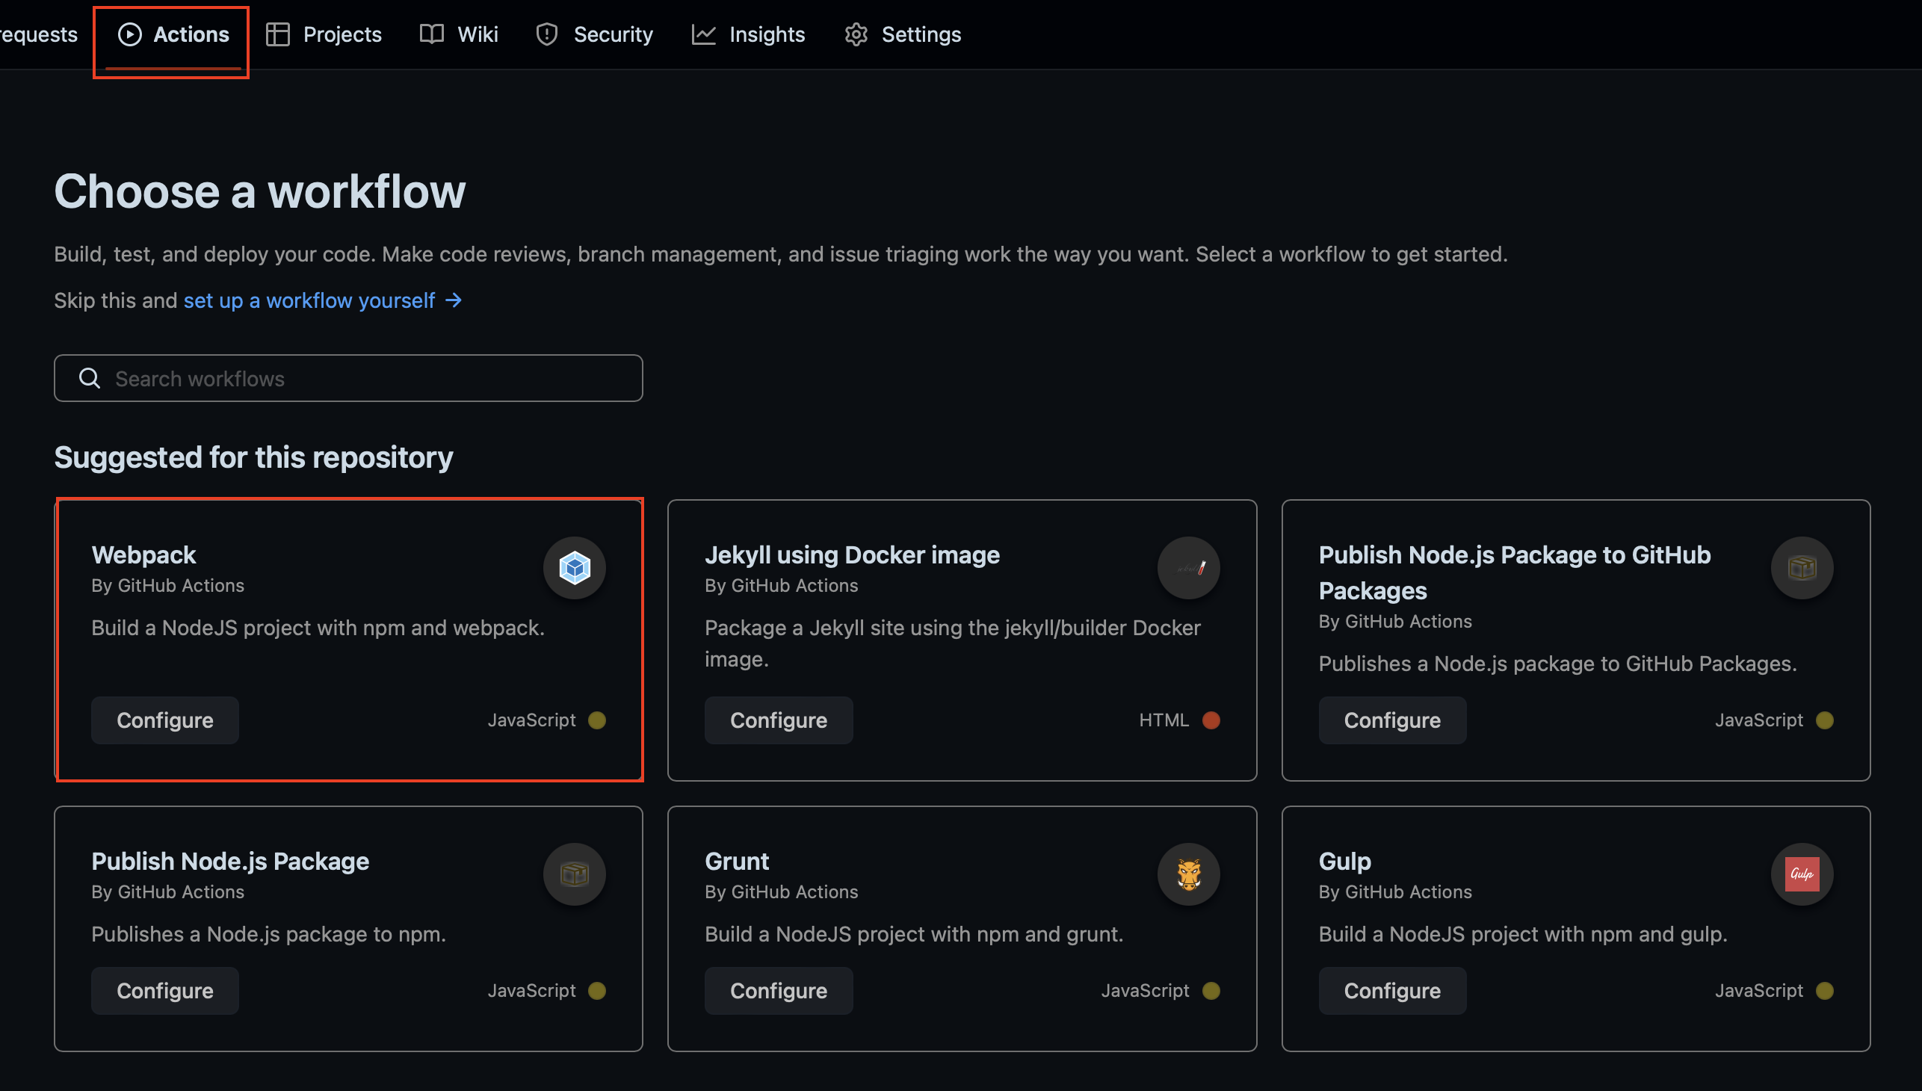Click the red HTML language dot
Screen dimensions: 1922x1091
pyautogui.click(x=1211, y=720)
